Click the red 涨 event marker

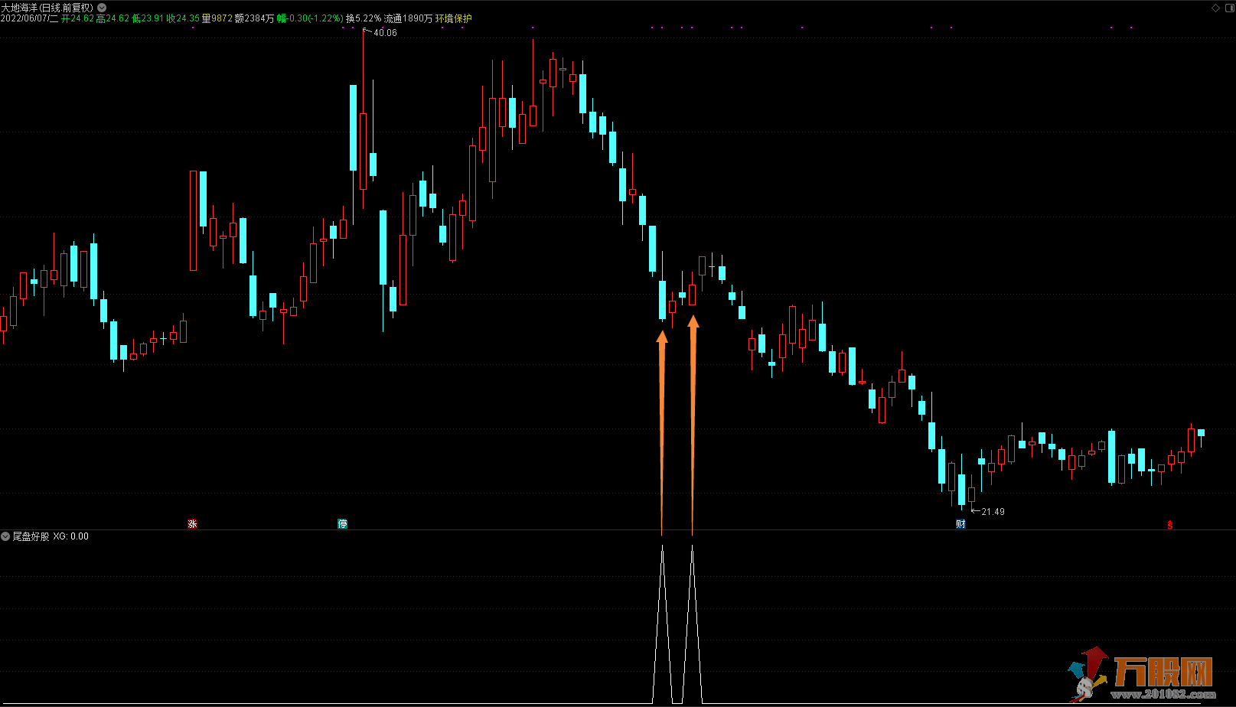(193, 524)
